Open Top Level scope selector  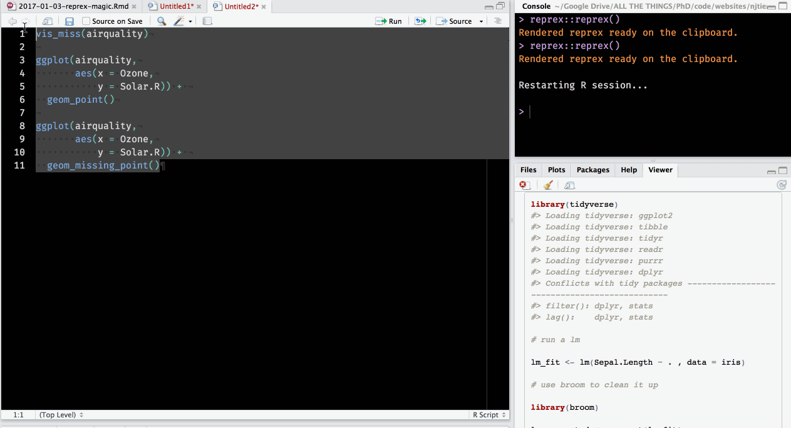point(61,415)
